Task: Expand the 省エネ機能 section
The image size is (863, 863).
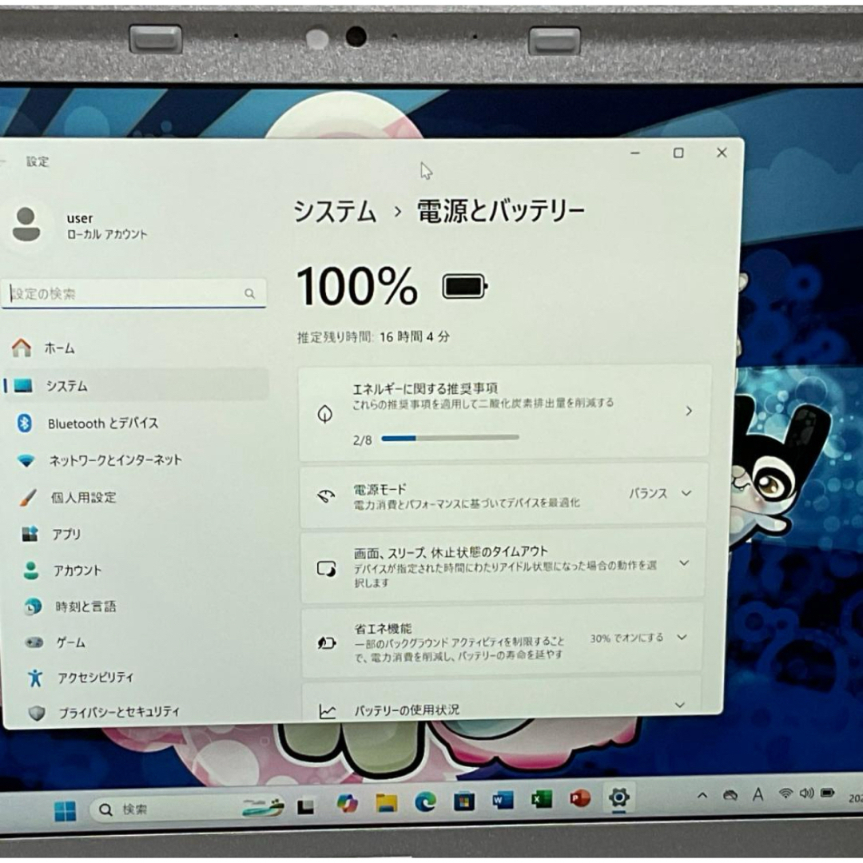Action: tap(682, 638)
